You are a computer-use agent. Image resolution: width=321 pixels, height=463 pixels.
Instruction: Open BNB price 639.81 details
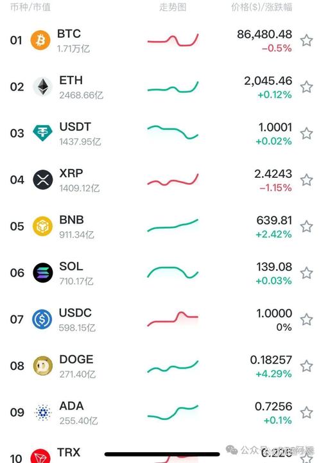274,220
